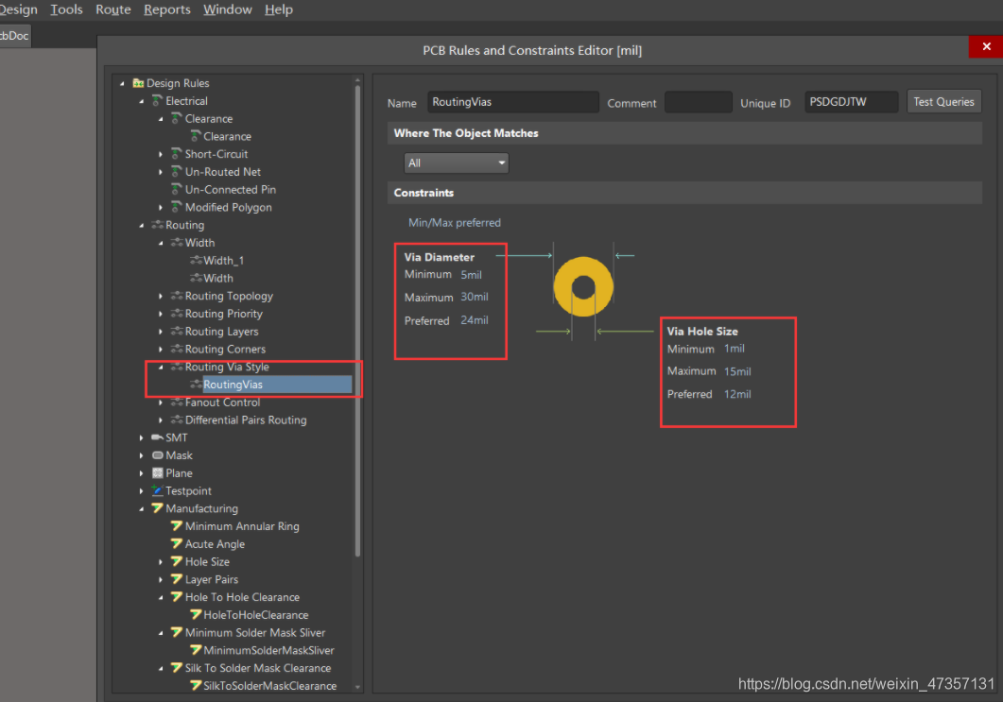Click the rules tree vertical scrollbar

[357, 319]
